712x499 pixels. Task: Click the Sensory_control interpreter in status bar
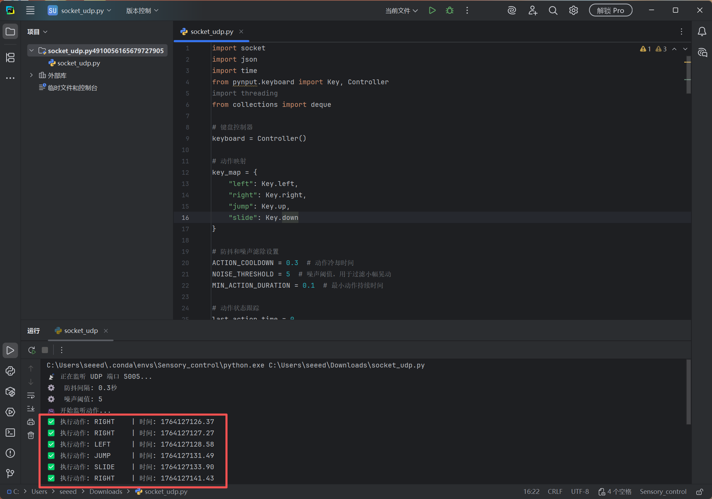click(663, 492)
